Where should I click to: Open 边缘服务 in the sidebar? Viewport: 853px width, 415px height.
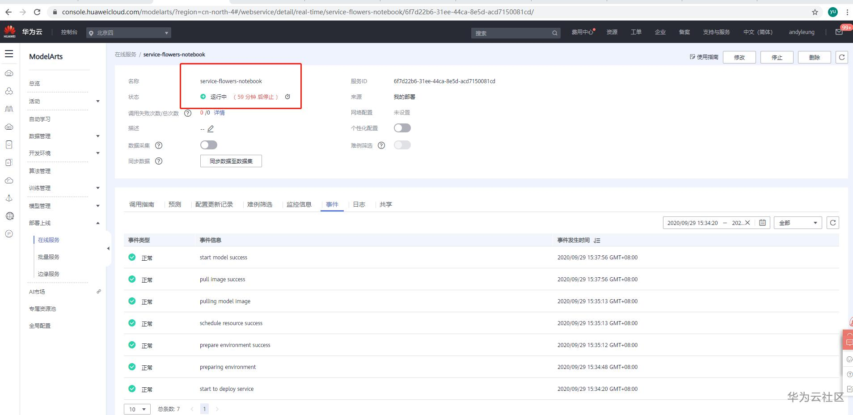49,274
